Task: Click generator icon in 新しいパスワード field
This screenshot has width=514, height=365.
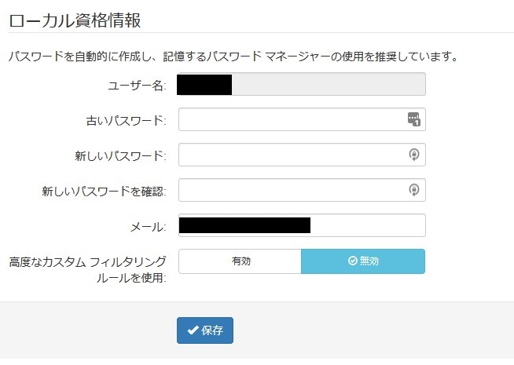Action: coord(414,155)
